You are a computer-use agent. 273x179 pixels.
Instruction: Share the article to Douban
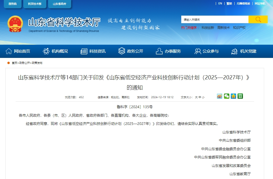[x=240, y=96]
